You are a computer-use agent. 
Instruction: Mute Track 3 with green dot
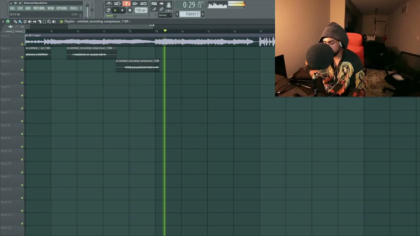tap(22, 70)
